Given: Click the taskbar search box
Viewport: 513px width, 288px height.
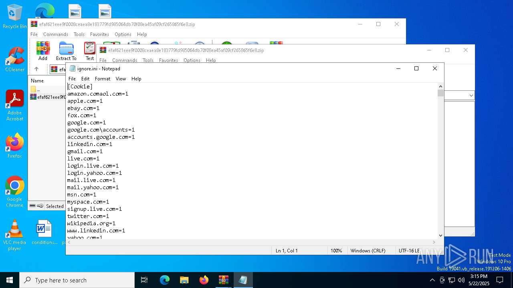Looking at the screenshot, I should tap(77, 280).
